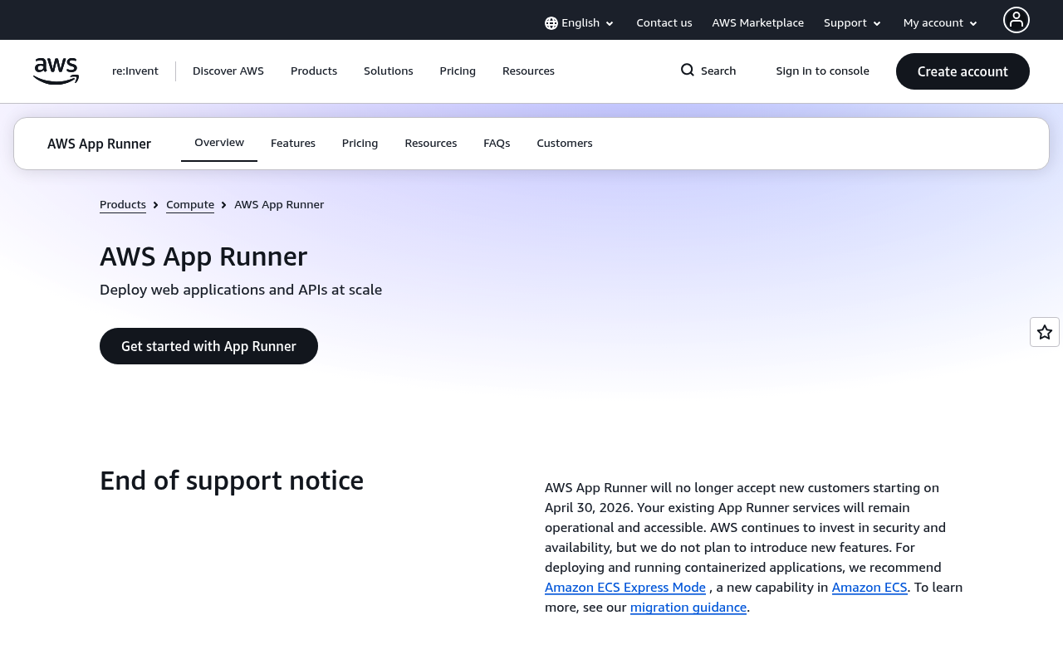1063x664 pixels.
Task: Click the Create account button
Action: [x=963, y=71]
